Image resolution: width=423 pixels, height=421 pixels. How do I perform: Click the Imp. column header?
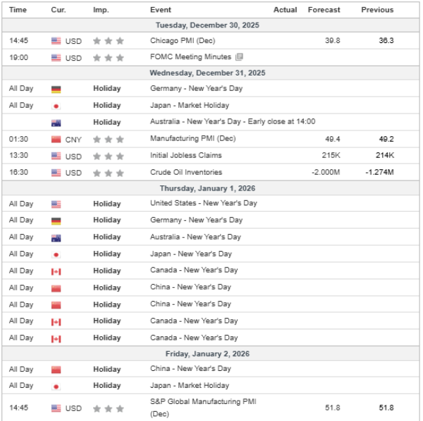coord(101,10)
